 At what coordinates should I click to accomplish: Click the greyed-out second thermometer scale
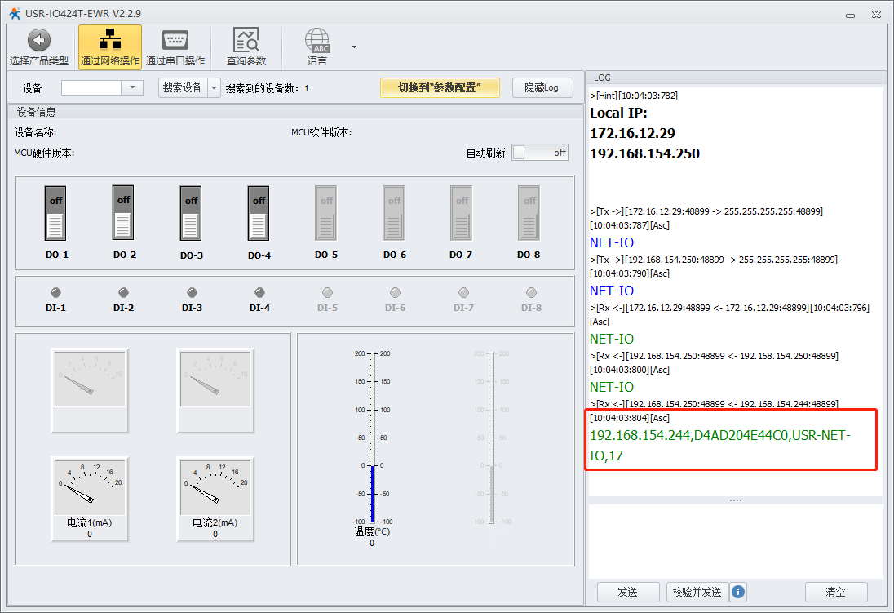click(492, 438)
